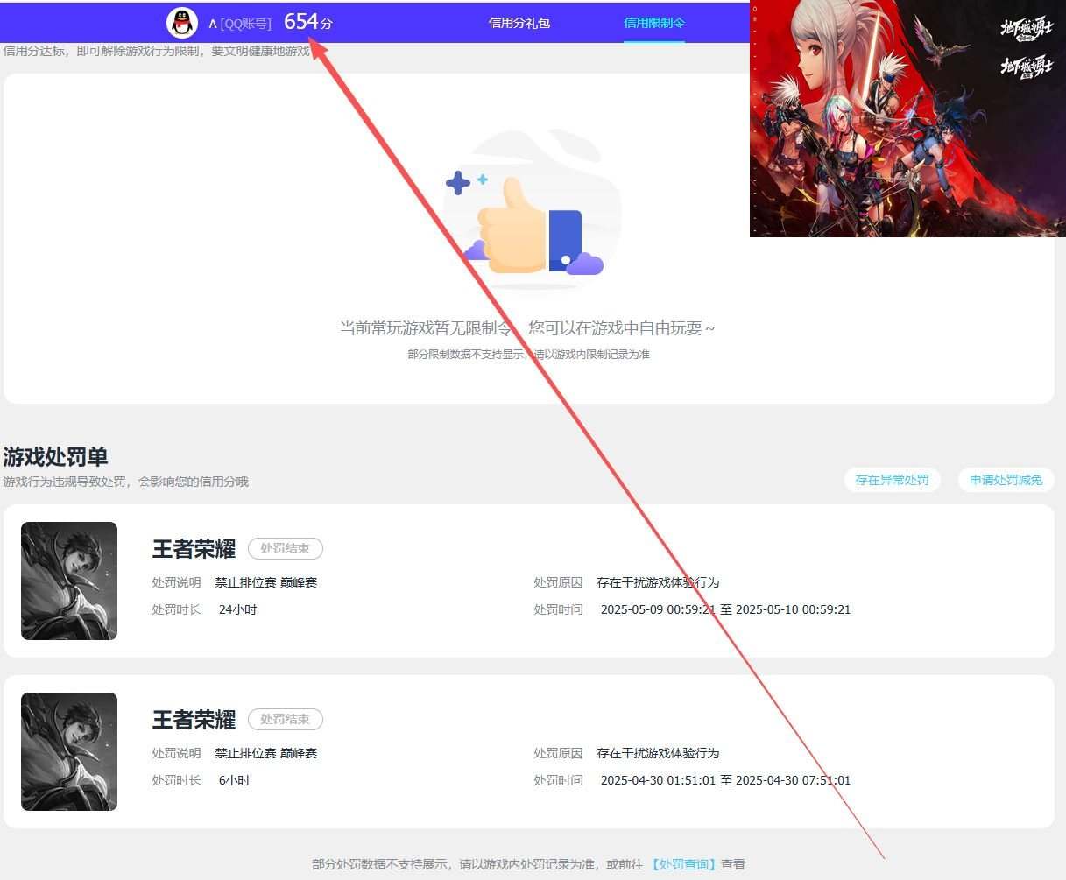Open the 【处罚查询】 link

click(x=683, y=864)
